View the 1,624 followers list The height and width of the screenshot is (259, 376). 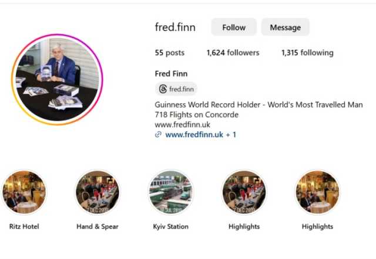point(233,53)
